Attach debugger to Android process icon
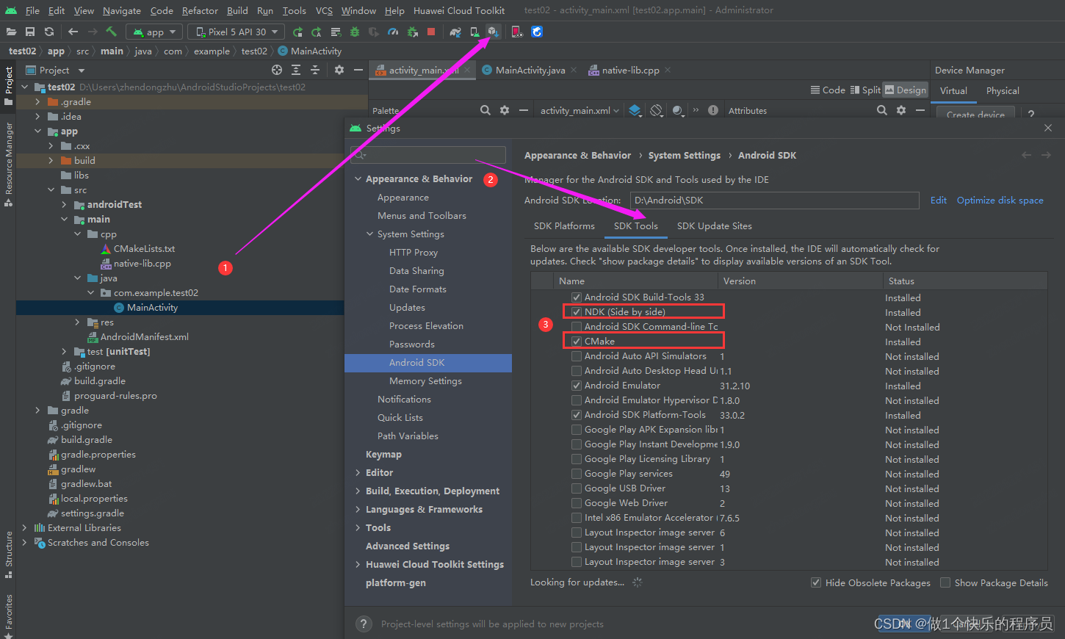Viewport: 1065px width, 639px height. [x=412, y=32]
